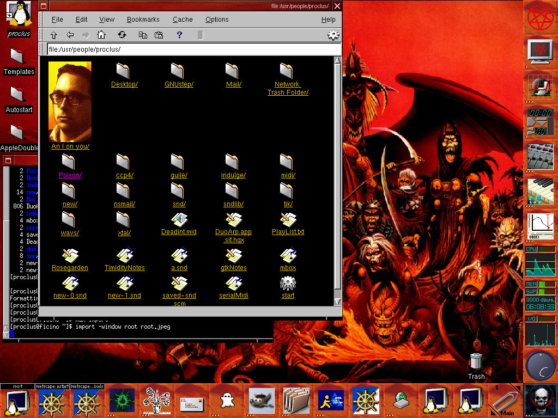Click the gtkNotes file name

[233, 268]
